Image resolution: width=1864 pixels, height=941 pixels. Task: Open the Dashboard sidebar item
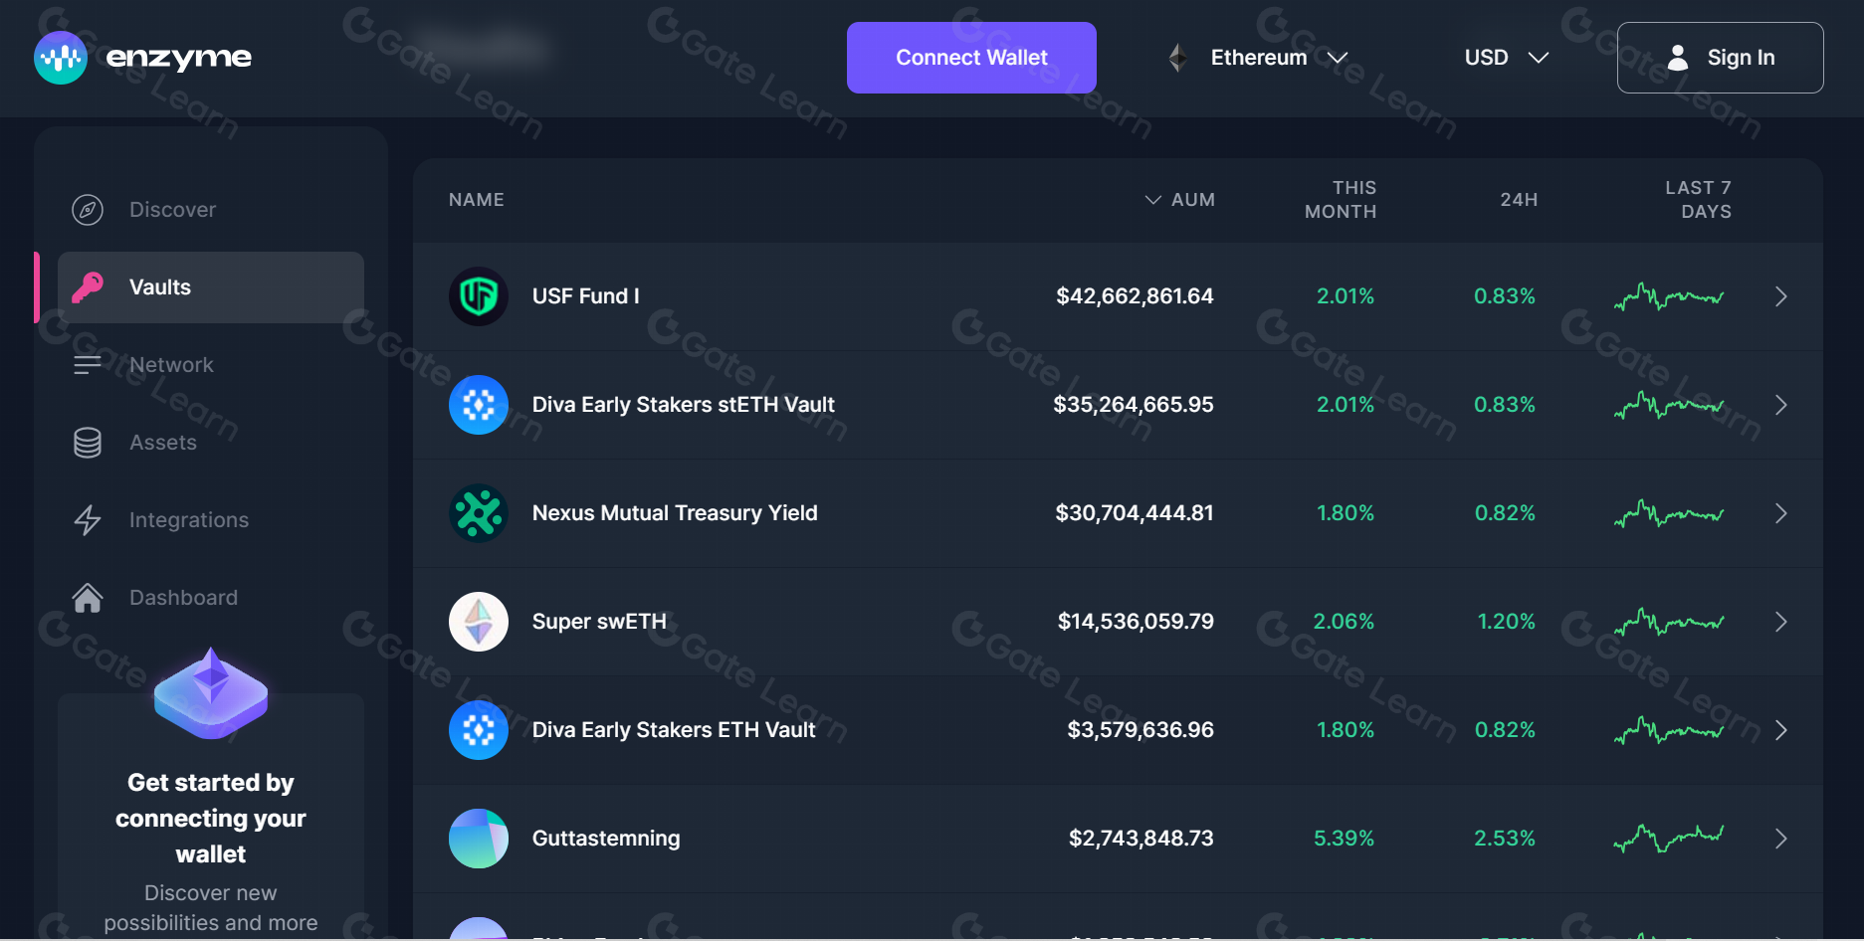[183, 598]
